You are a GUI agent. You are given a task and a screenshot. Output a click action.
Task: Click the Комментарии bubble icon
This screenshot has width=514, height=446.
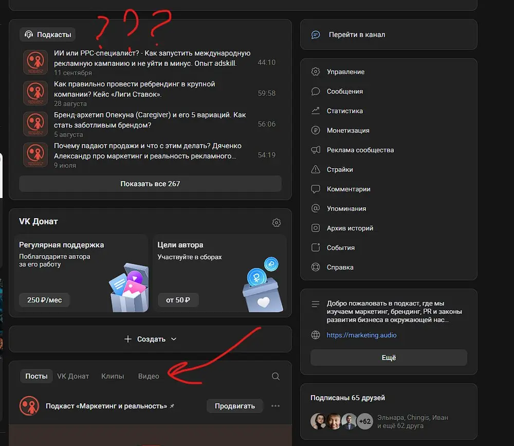click(x=316, y=189)
